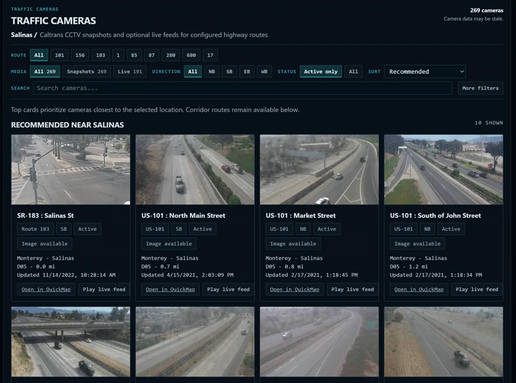Click US-101 : North Main Street title

pos(183,216)
